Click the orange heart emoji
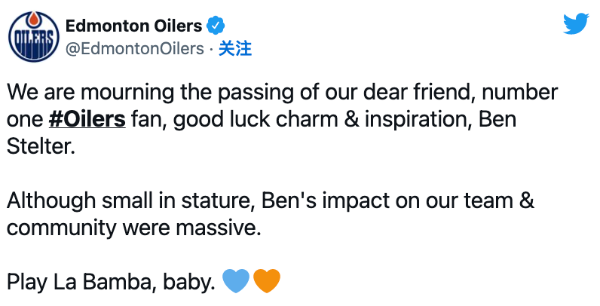Screen dimensions: 600x306 pyautogui.click(x=267, y=282)
